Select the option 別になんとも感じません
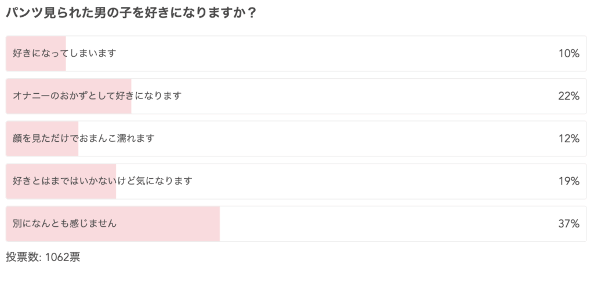This screenshot has width=594, height=283. point(64,223)
